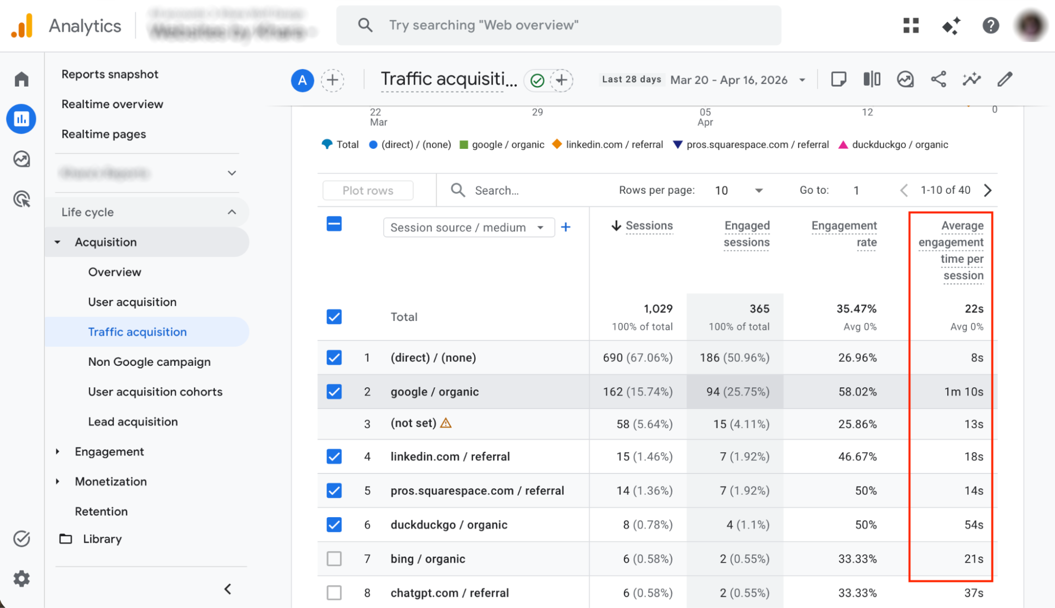Open the User acquisition report
The width and height of the screenshot is (1055, 608).
coord(132,301)
